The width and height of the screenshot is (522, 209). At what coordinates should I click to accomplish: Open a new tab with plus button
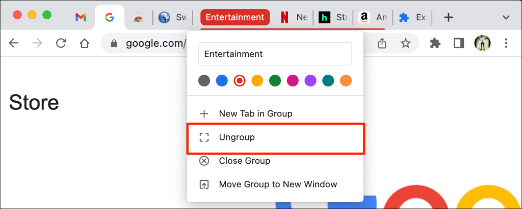tap(449, 17)
